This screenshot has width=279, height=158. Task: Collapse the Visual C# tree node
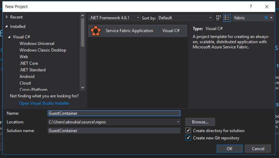coord(9,37)
